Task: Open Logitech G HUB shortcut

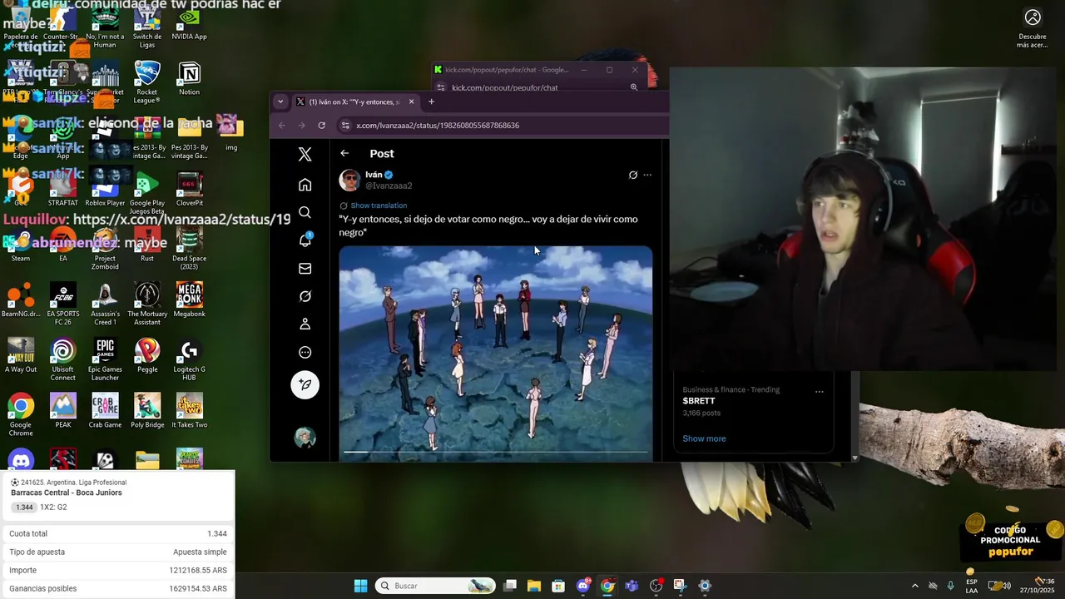Action: (189, 359)
